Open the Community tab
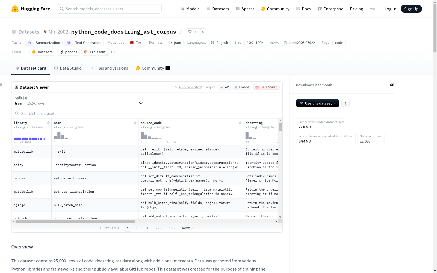Image resolution: width=437 pixels, height=273 pixels. pyautogui.click(x=153, y=68)
